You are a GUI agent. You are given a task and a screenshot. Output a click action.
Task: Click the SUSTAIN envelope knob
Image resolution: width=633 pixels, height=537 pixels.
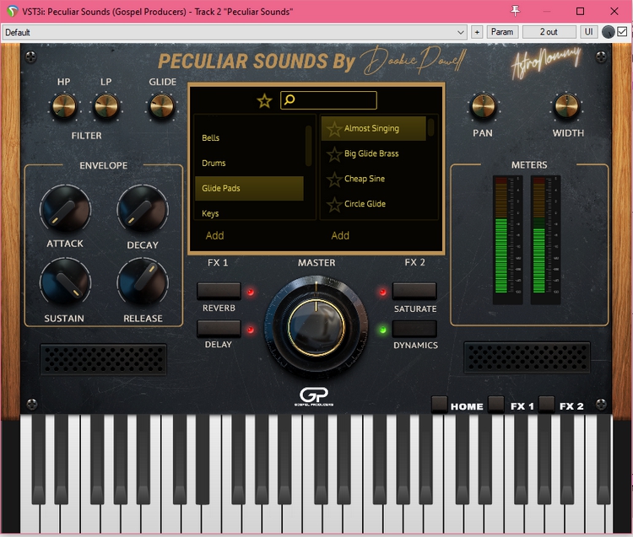(65, 283)
